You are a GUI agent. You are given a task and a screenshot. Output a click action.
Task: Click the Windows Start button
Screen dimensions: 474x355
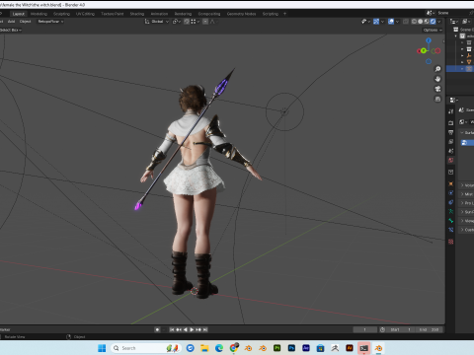tap(102, 348)
